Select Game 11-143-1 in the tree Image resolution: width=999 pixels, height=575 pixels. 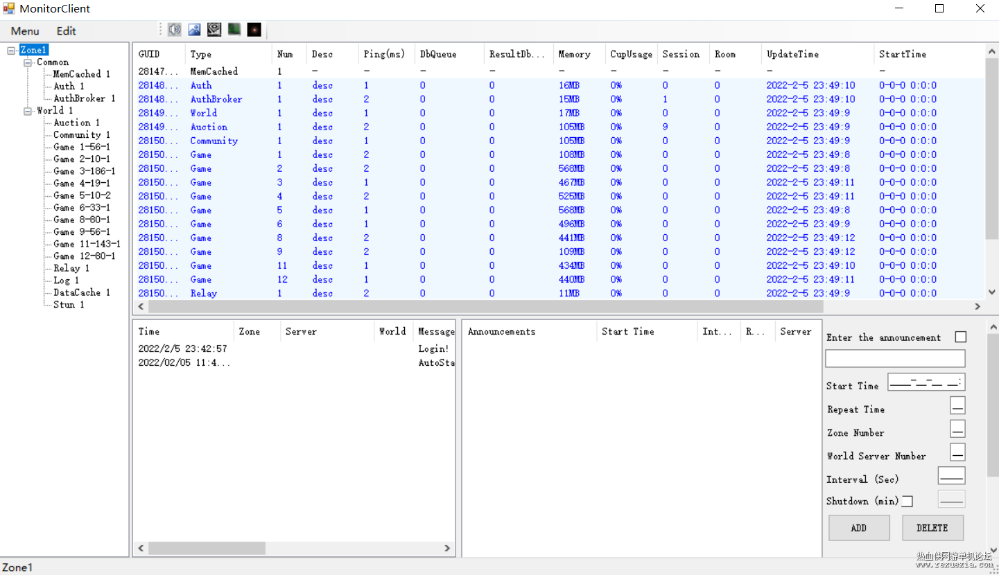tap(87, 244)
